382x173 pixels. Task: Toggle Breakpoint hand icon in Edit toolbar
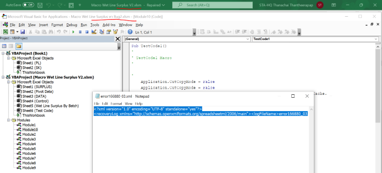point(253,32)
